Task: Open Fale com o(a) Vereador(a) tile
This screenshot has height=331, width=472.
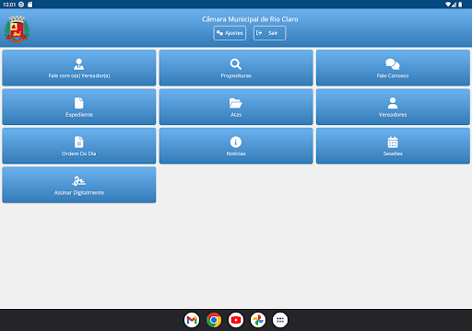Action: 79,68
